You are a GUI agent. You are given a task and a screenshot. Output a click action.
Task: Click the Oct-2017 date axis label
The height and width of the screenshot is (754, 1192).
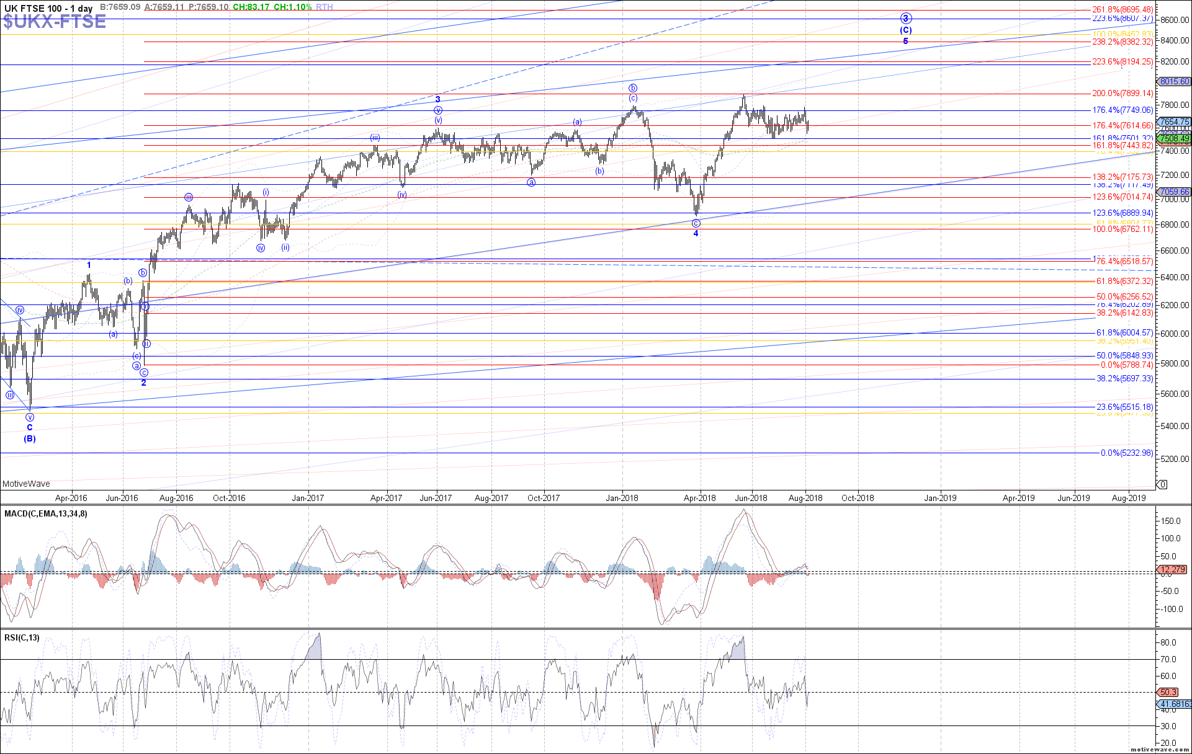(543, 498)
